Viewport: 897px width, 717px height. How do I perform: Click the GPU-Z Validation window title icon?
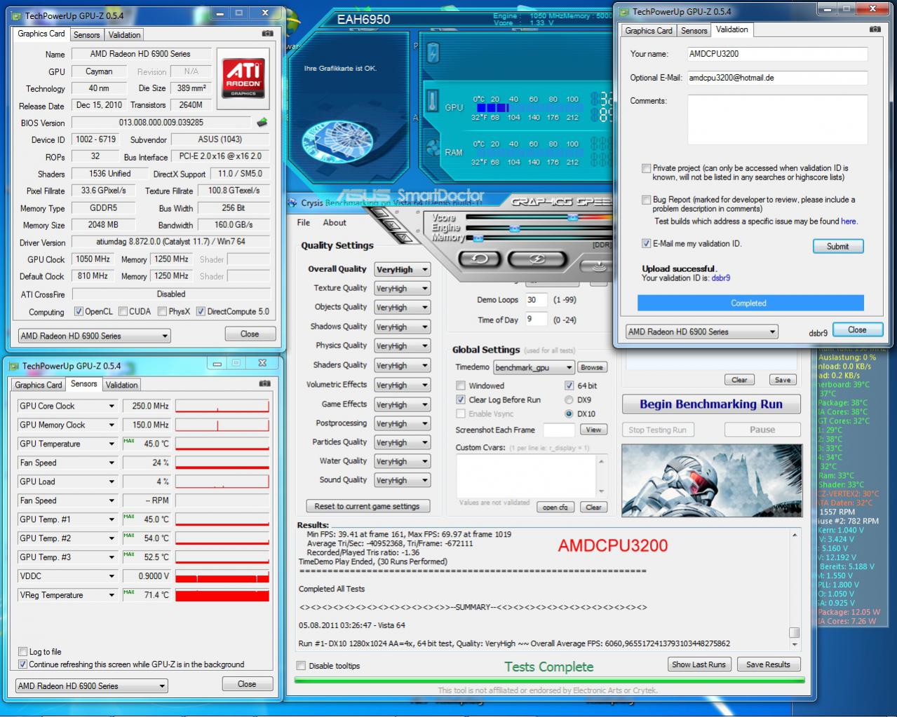point(623,11)
